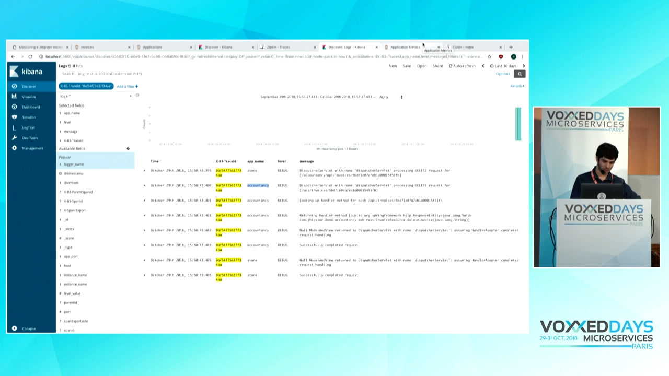669x376 pixels.
Task: Open Management in Kibana sidebar
Action: [x=31, y=148]
